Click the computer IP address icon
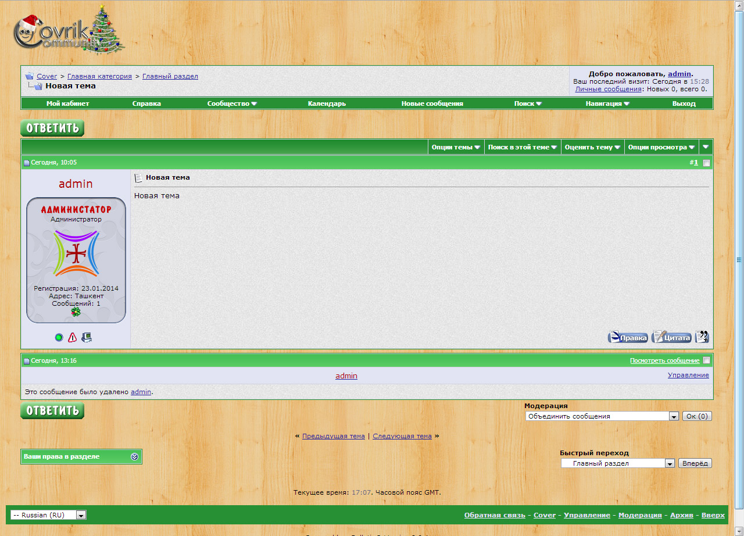 [87, 337]
